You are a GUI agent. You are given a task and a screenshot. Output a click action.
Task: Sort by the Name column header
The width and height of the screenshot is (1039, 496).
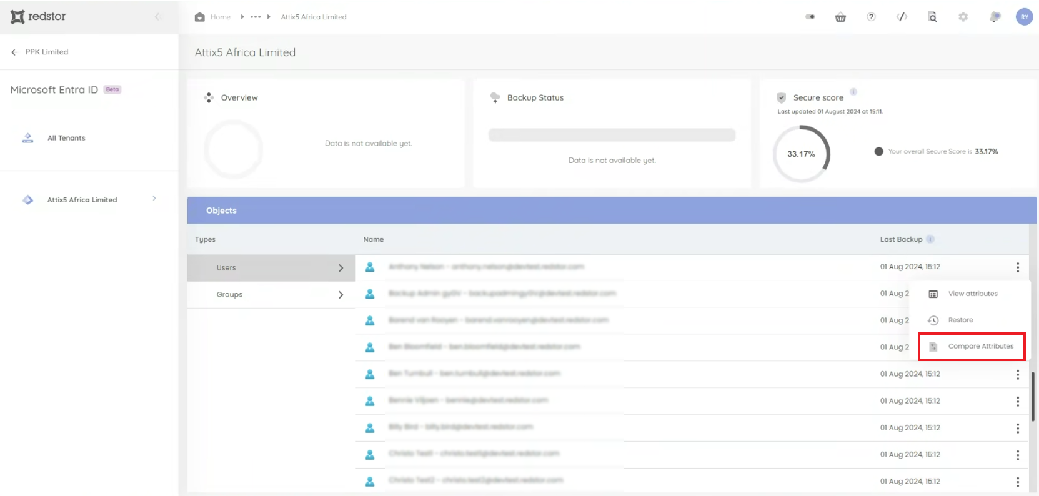coord(374,239)
